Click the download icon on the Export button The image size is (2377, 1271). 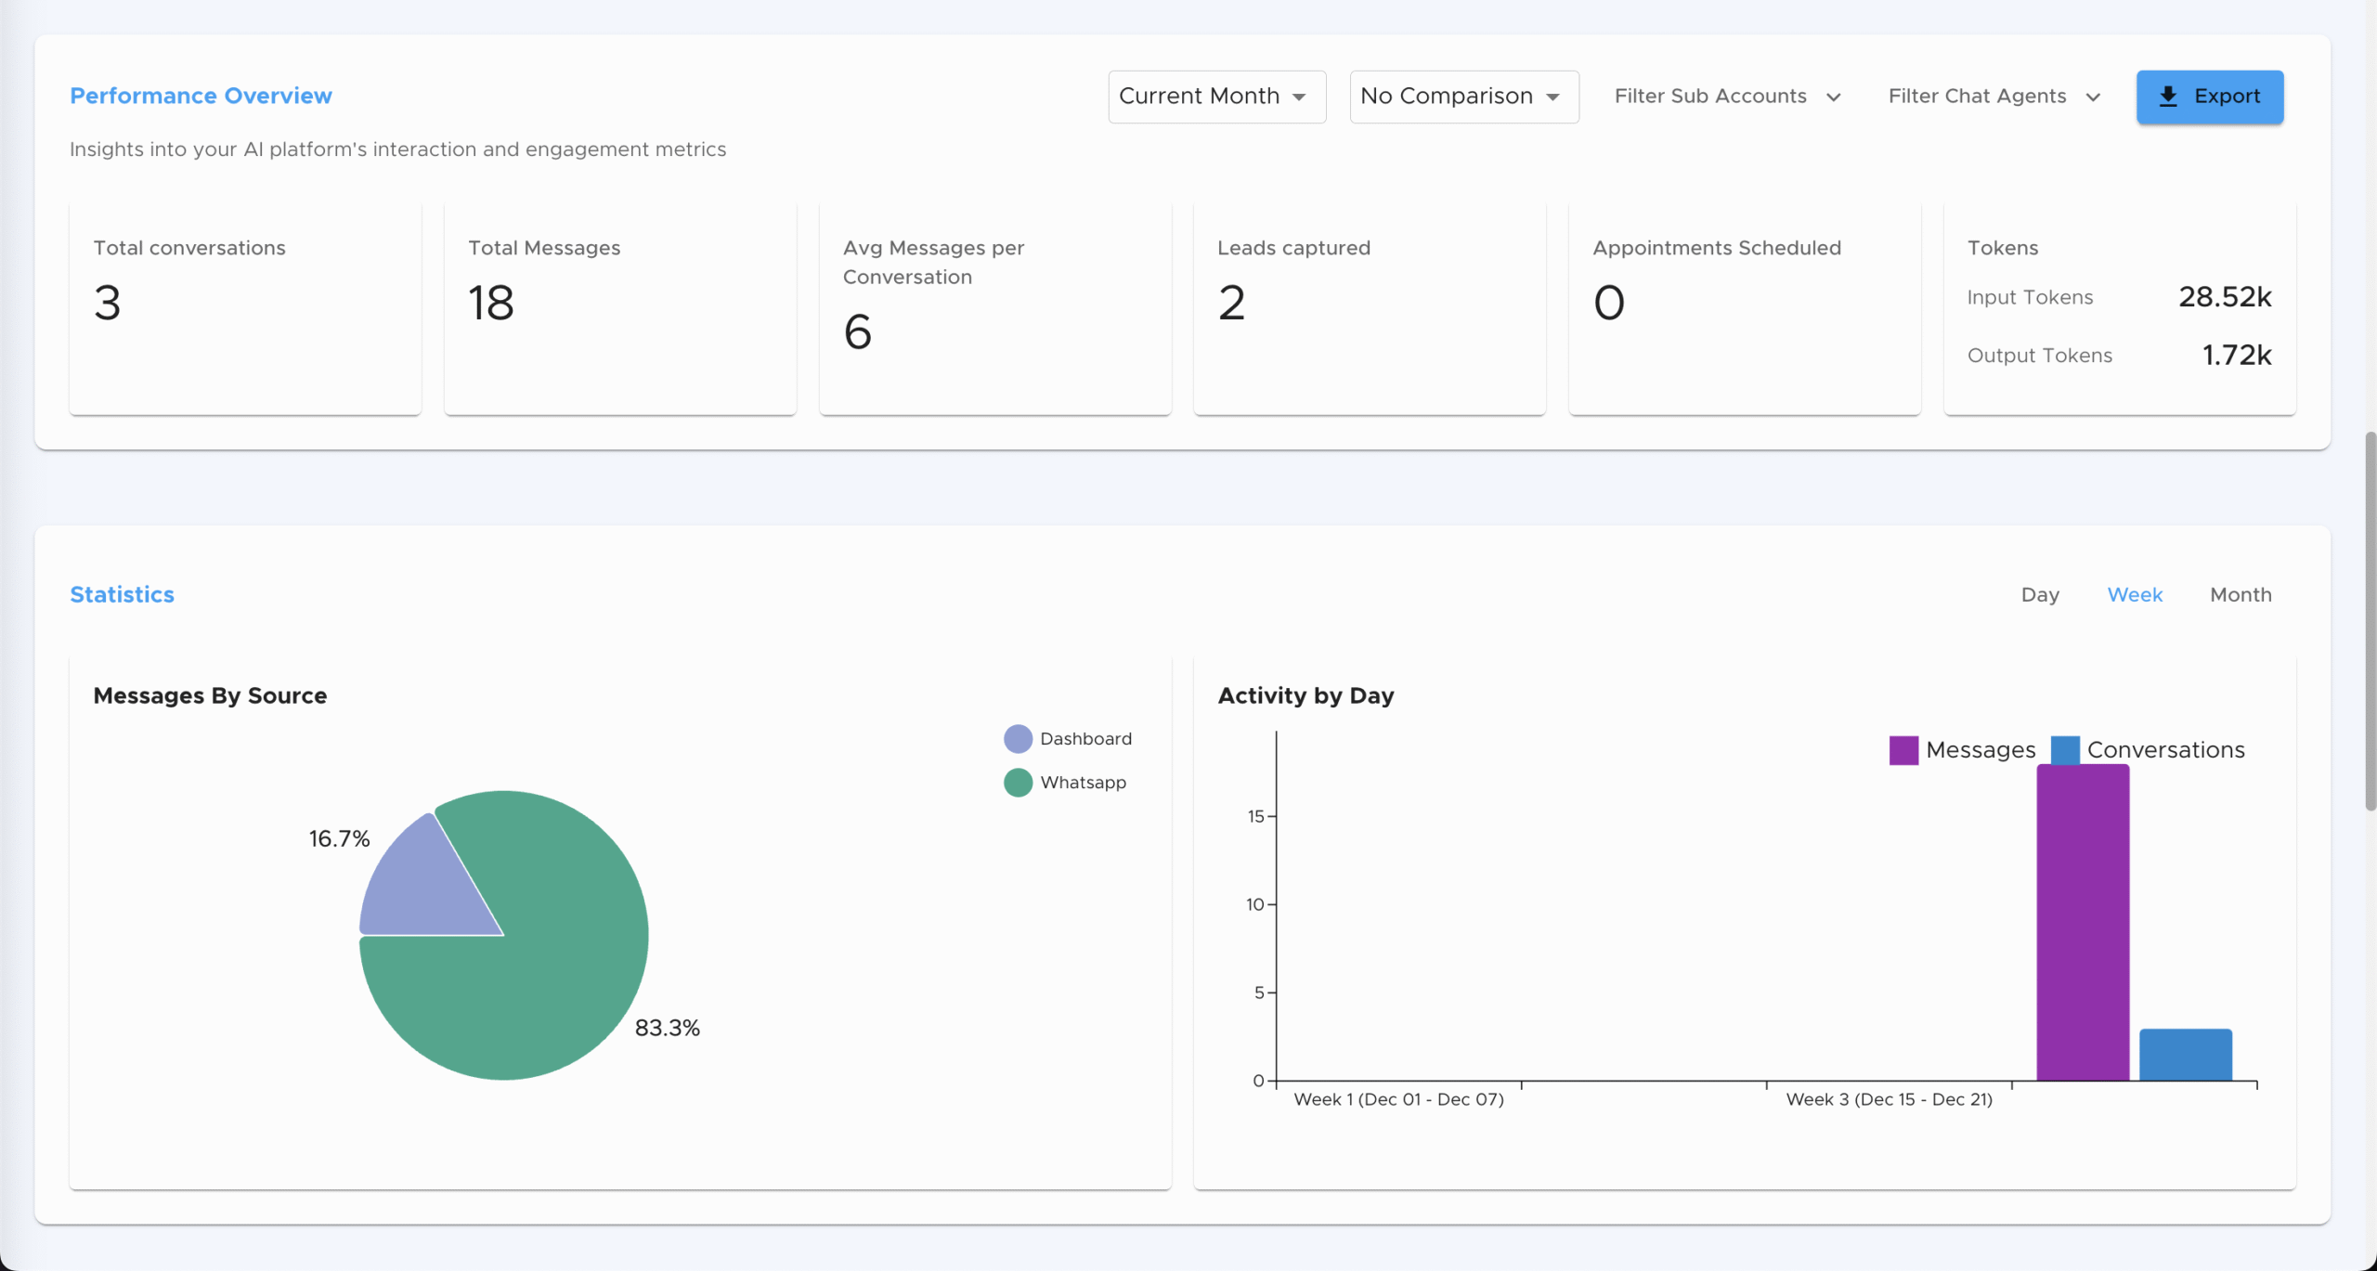tap(2168, 97)
